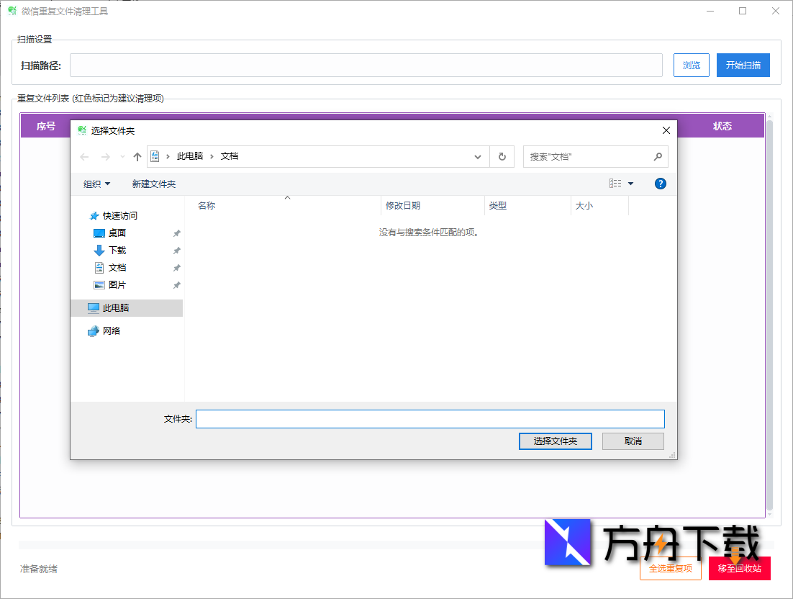Select 图片 under 快速访问 in the sidebar
The width and height of the screenshot is (793, 599).
(118, 284)
